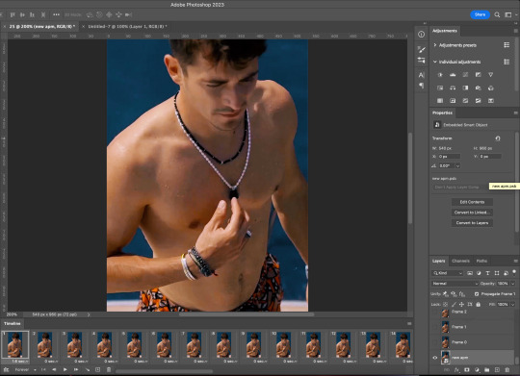Image resolution: width=520 pixels, height=376 pixels.
Task: Add a Channel Mixer adjustment icon
Action: point(490,88)
